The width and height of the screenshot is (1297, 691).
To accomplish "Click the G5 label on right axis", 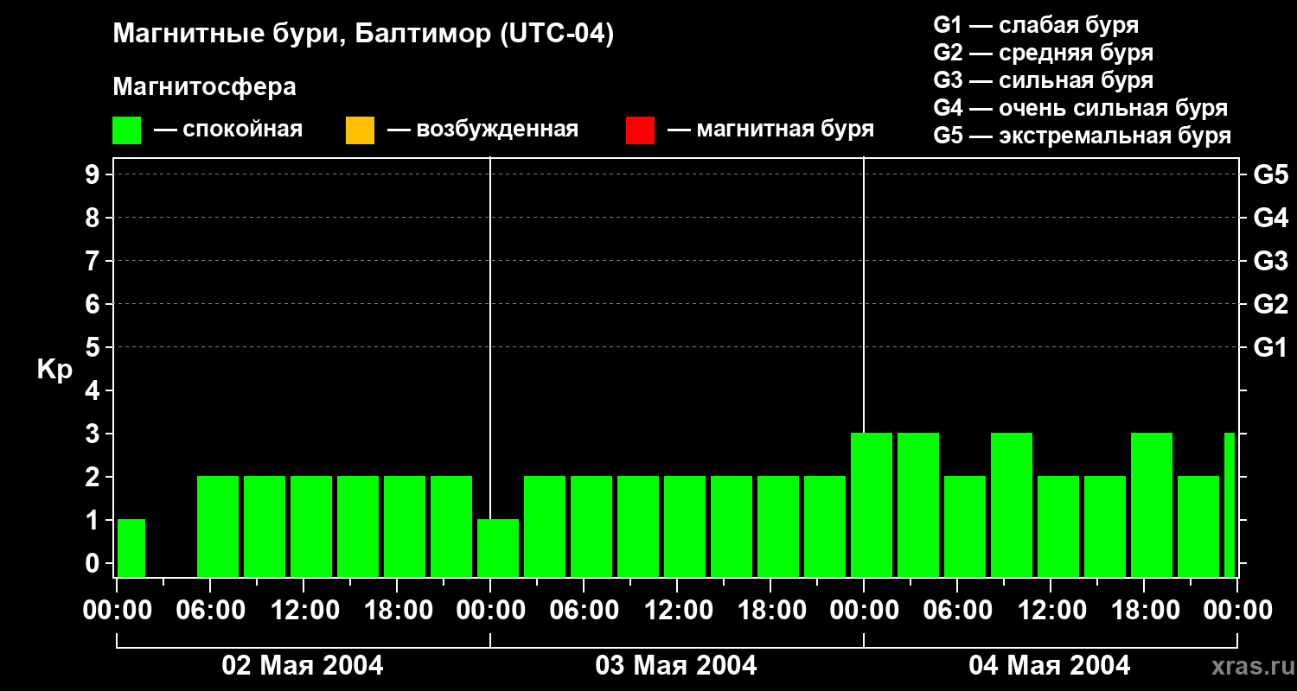I will pyautogui.click(x=1270, y=174).
